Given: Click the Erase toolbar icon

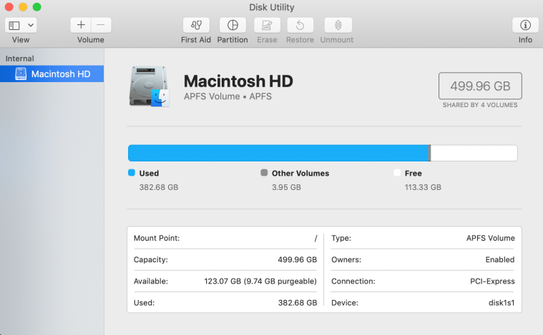Looking at the screenshot, I should [267, 25].
